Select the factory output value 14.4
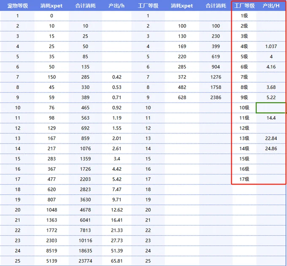Screen dimensions: 287x266 271,118
